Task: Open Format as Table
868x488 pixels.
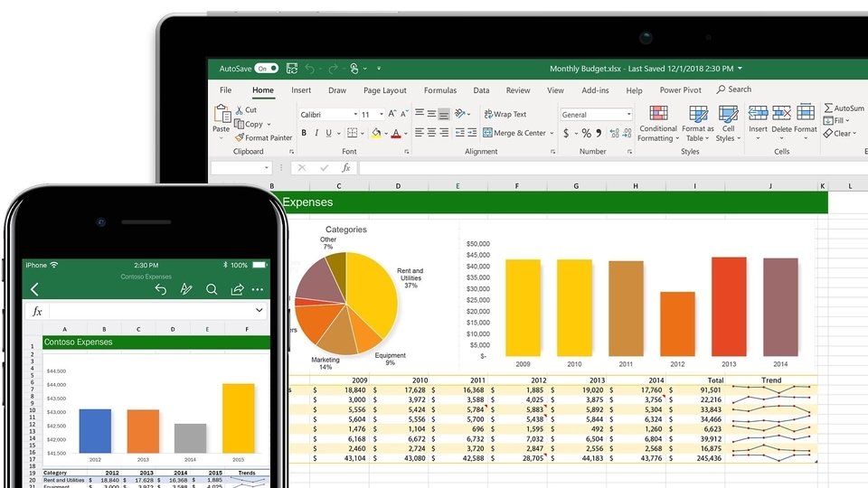Action: 697,124
